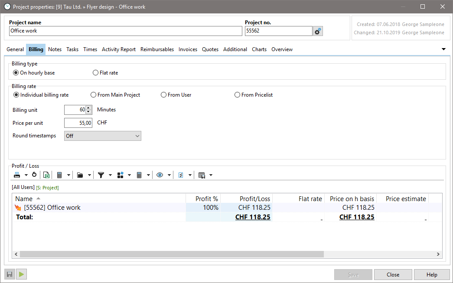453x283 pixels.
Task: Switch to the Activity Report tab
Action: click(118, 49)
